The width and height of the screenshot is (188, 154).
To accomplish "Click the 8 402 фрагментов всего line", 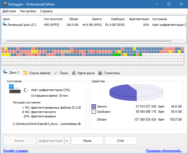I will click(39, 112).
